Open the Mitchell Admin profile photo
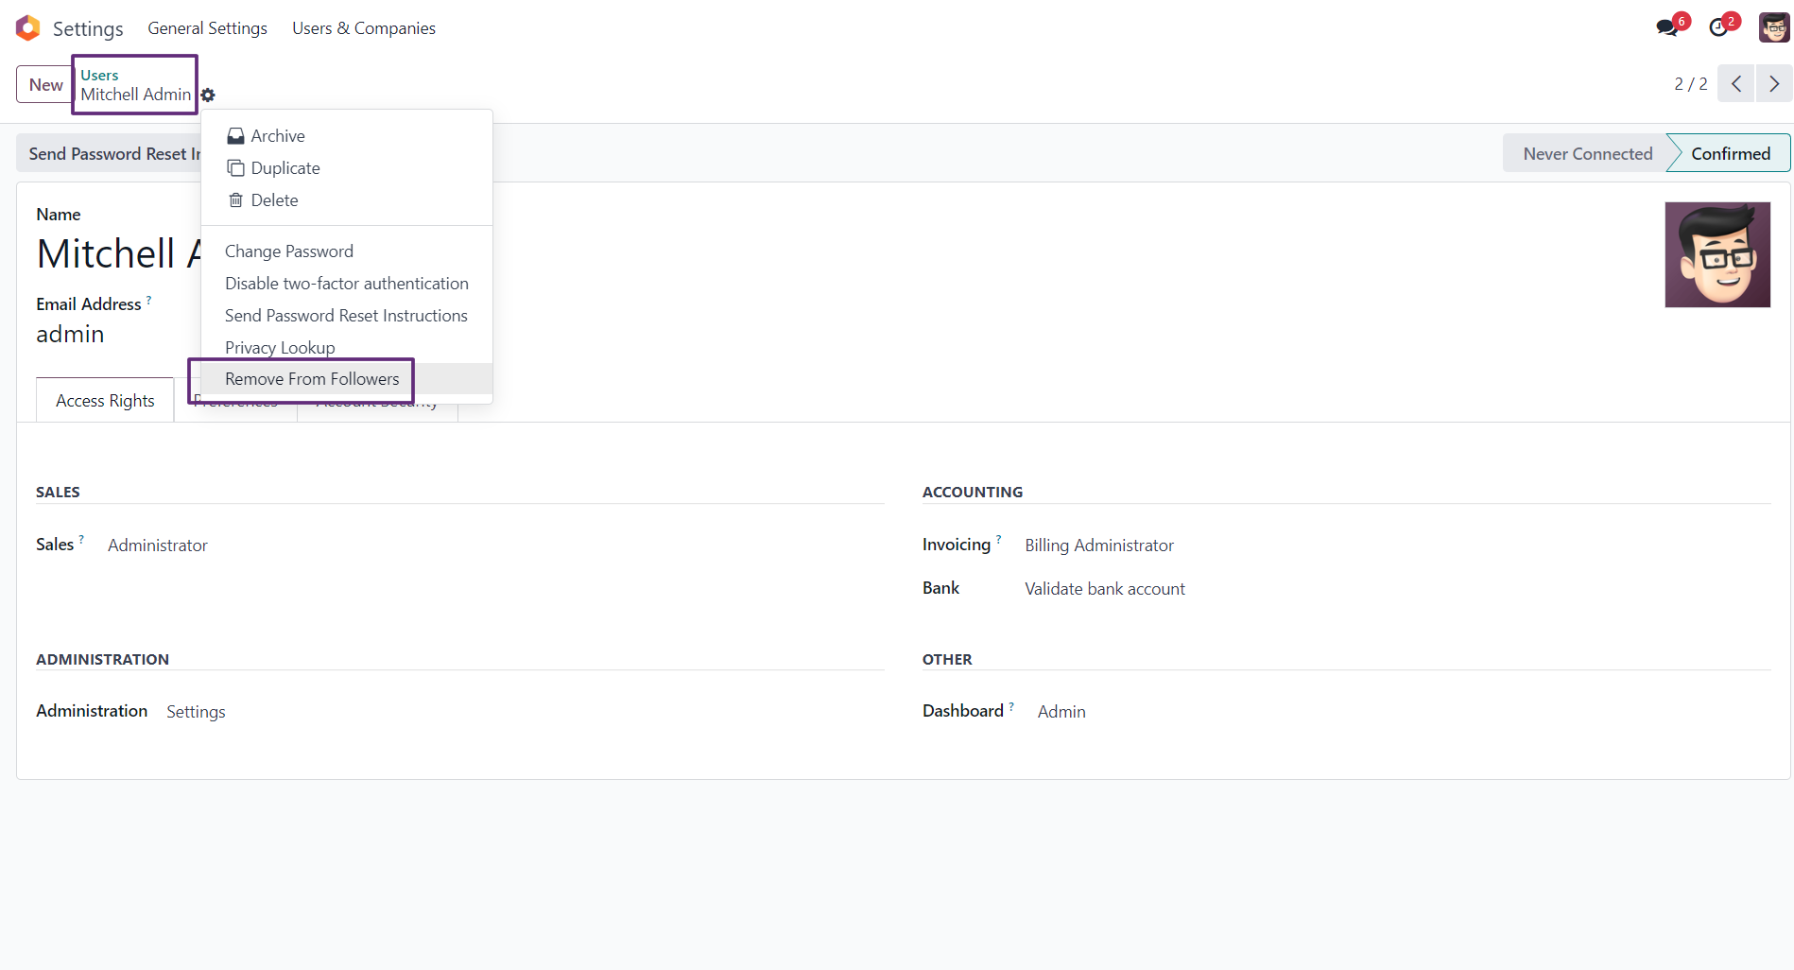Screen dimensions: 1794x970 (1717, 254)
